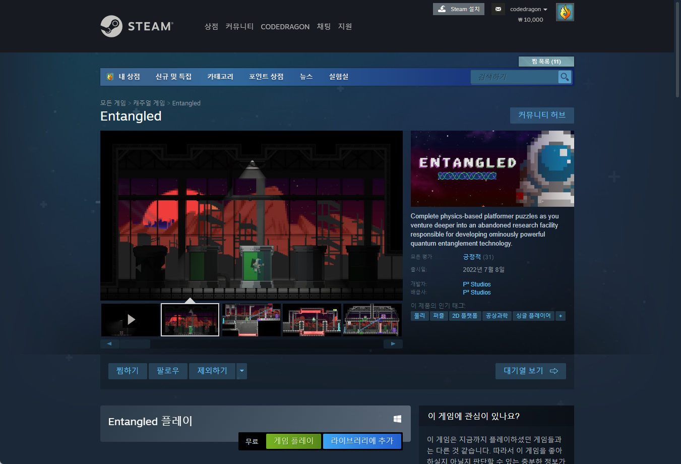
Task: Open the 채팅 menu
Action: (x=324, y=26)
